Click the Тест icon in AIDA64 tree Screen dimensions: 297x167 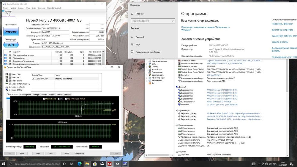(150, 83)
